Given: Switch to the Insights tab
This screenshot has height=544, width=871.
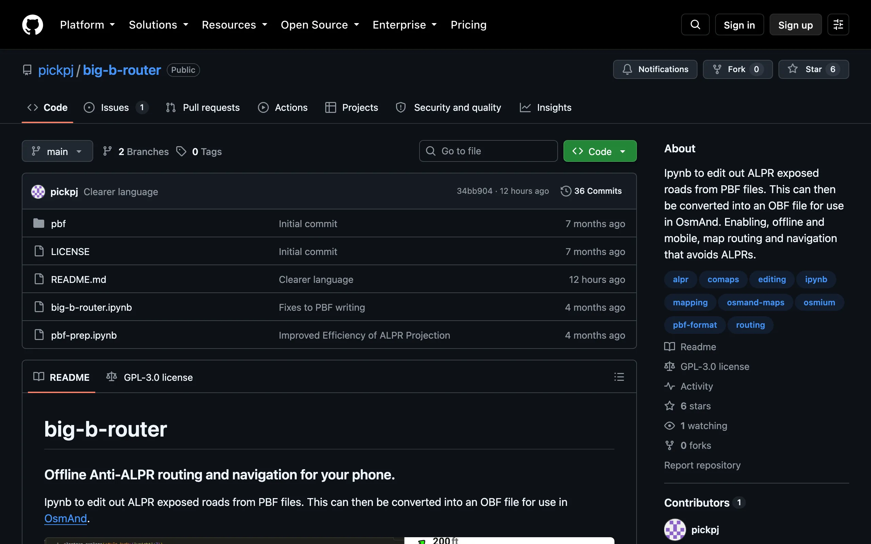Looking at the screenshot, I should [546, 107].
